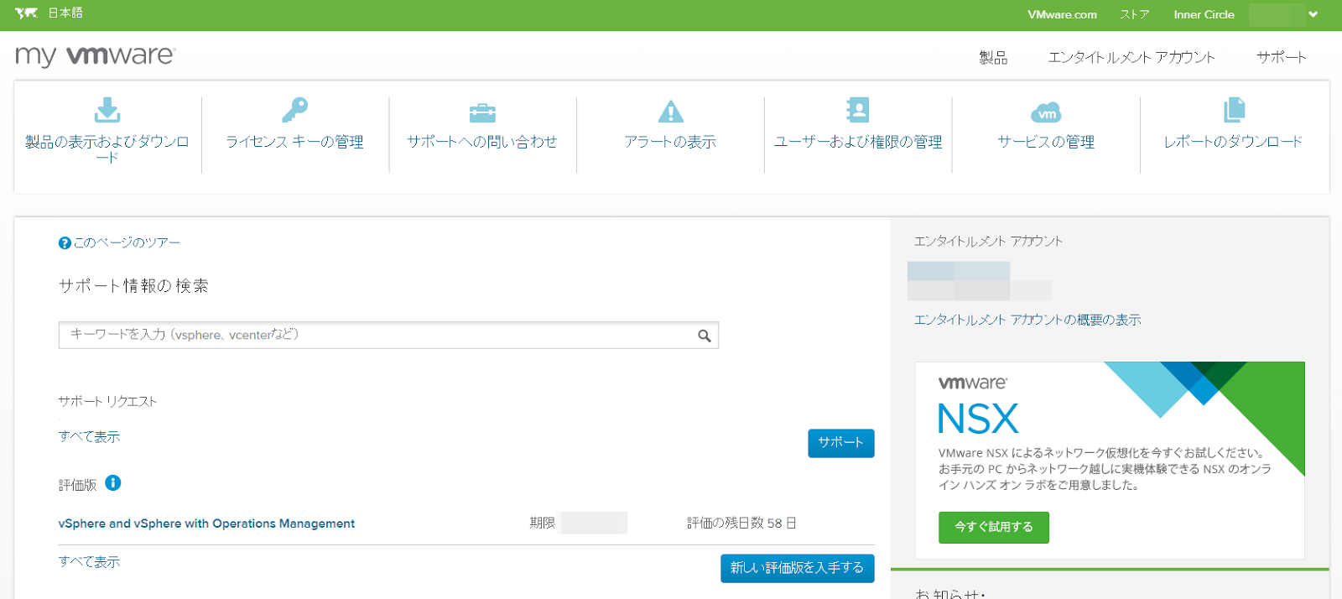The width and height of the screenshot is (1342, 599).
Task: Open サービスの管理 link
Action: click(1046, 142)
